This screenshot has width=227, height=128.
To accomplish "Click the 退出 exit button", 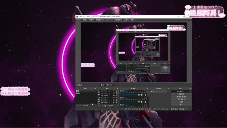I will coord(181,104).
